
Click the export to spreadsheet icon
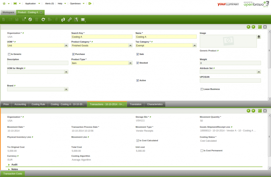pos(50,20)
